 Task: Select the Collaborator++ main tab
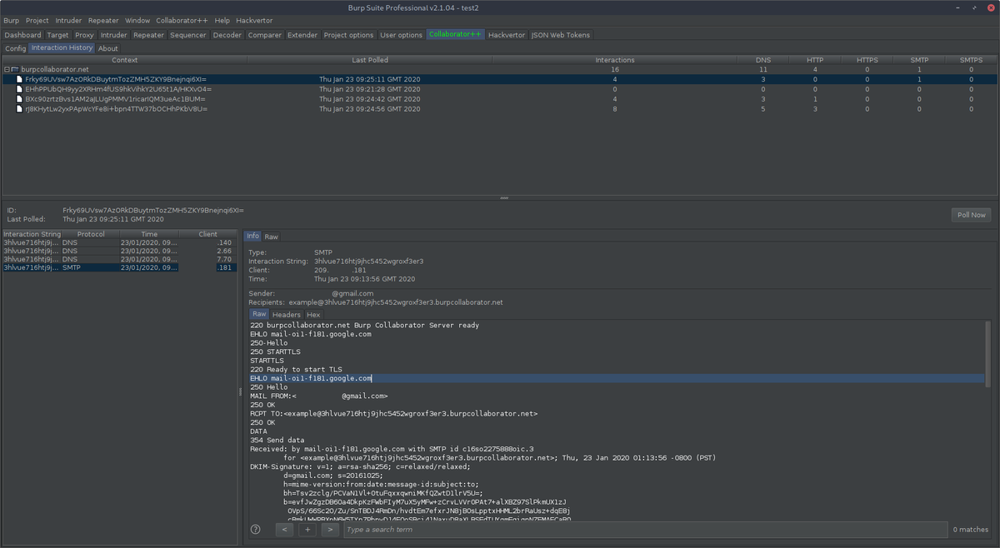pyautogui.click(x=455, y=35)
